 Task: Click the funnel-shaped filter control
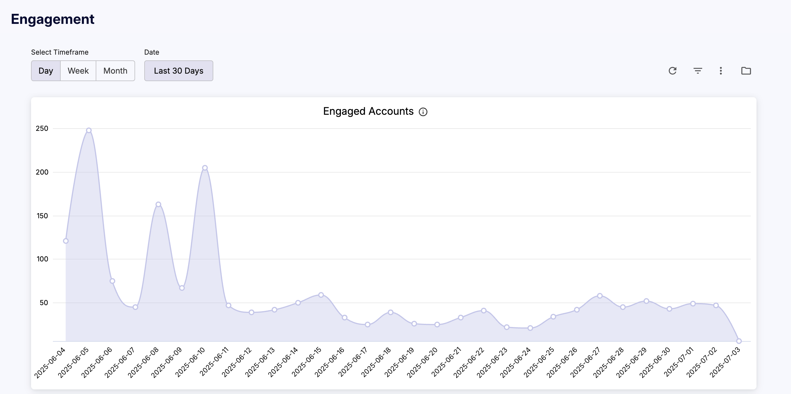(697, 71)
